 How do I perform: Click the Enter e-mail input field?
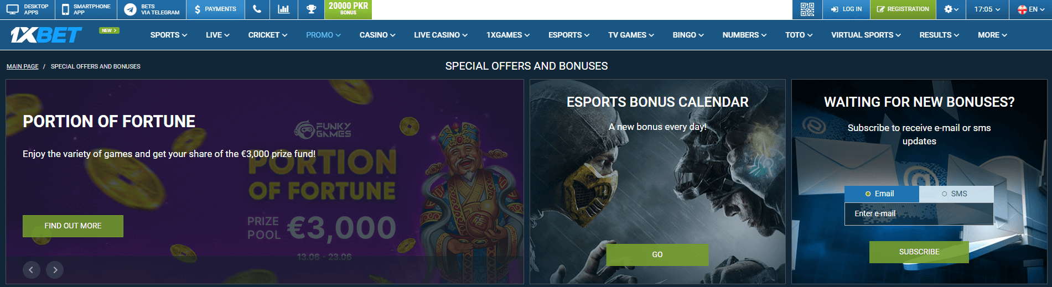point(919,214)
